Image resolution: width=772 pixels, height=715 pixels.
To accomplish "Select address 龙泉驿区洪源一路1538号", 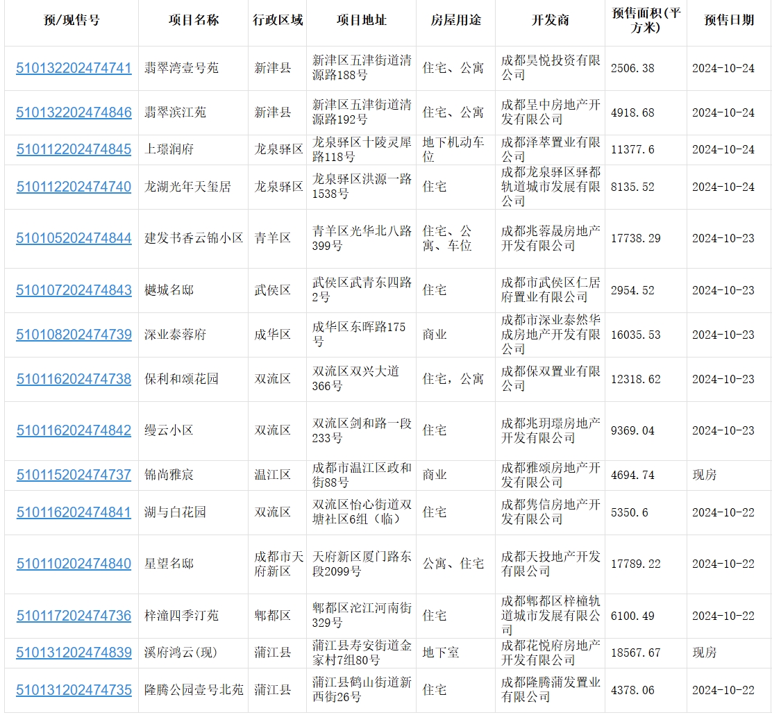I will [362, 187].
